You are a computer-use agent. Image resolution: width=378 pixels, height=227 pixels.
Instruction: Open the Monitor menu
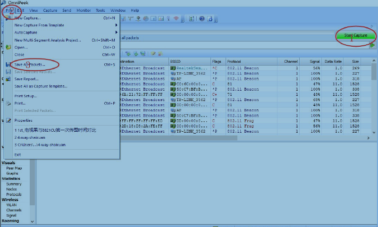84,10
